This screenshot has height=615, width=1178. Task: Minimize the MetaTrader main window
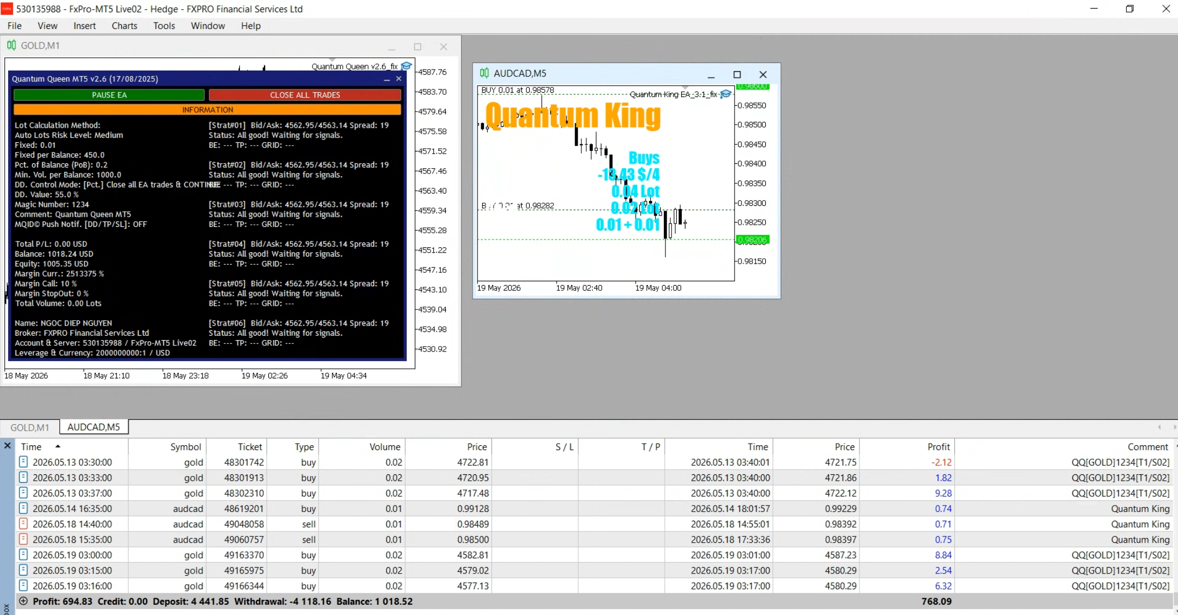pos(1094,9)
